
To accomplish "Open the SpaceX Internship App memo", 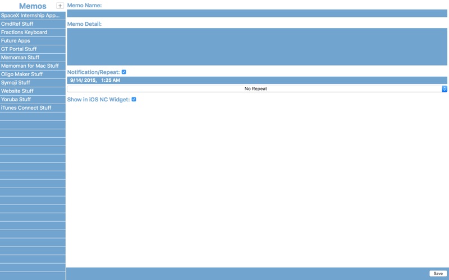I will (x=33, y=16).
